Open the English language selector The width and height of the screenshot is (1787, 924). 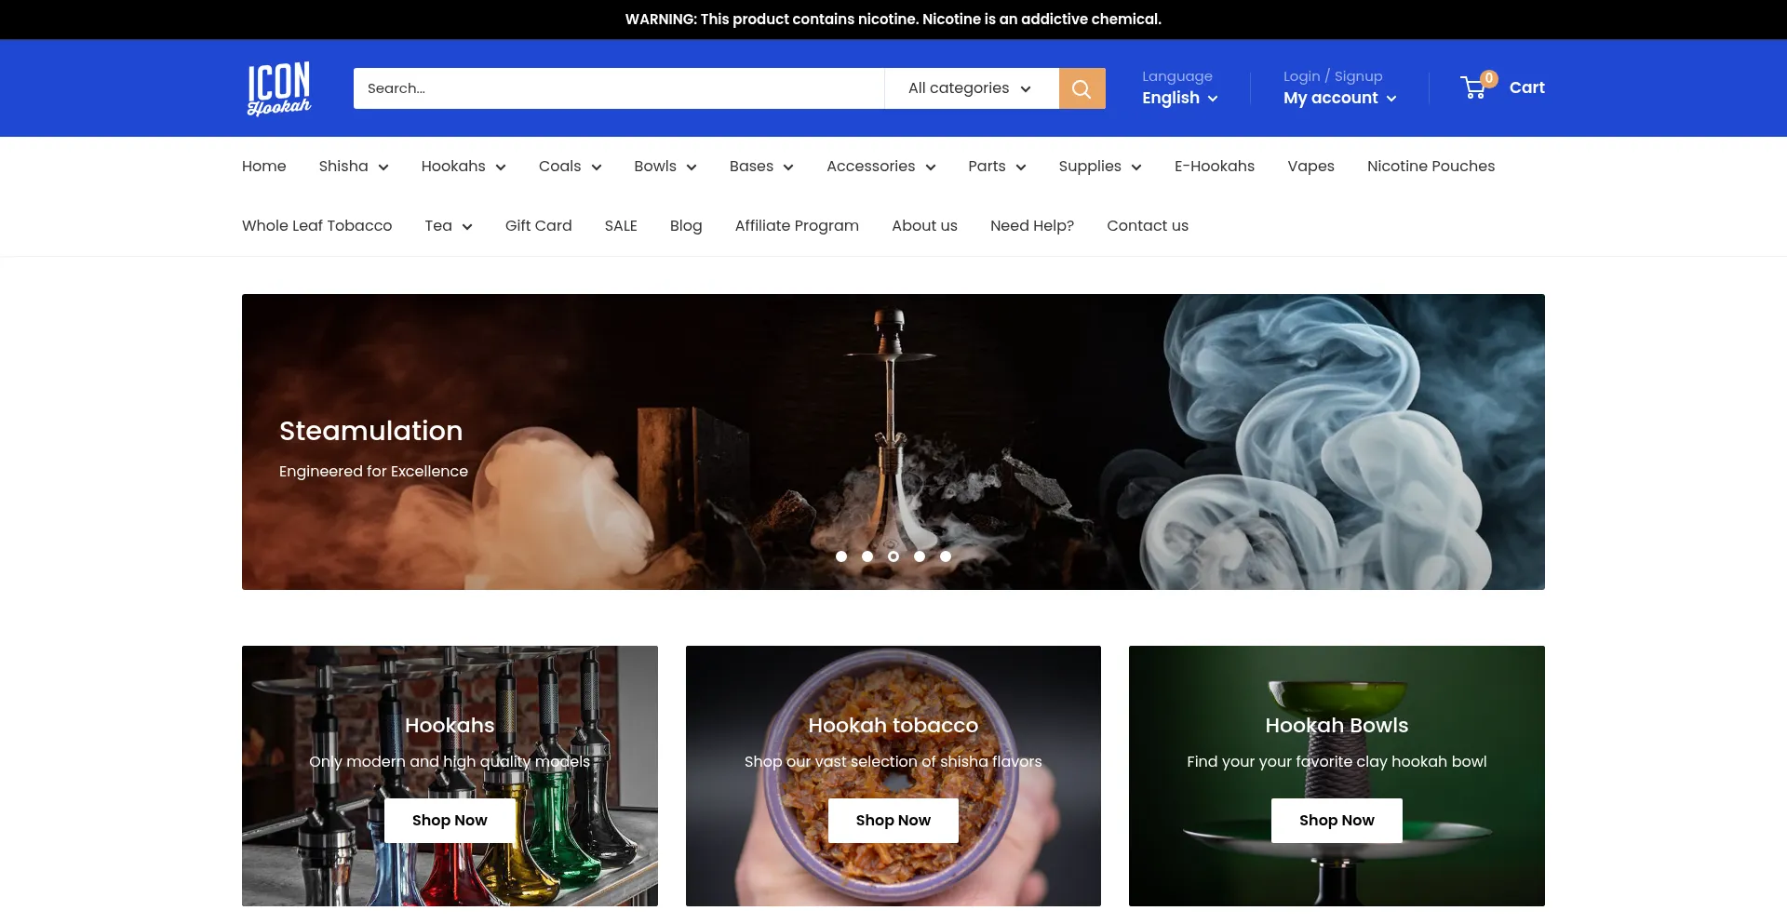1179,98
